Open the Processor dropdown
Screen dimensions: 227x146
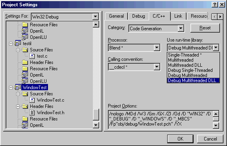point(157,47)
